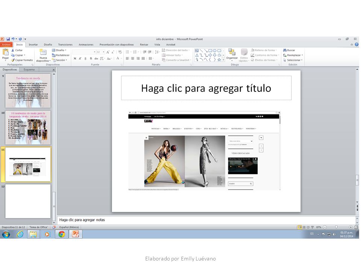
Task: Clear all text formatting
Action: [x=120, y=52]
